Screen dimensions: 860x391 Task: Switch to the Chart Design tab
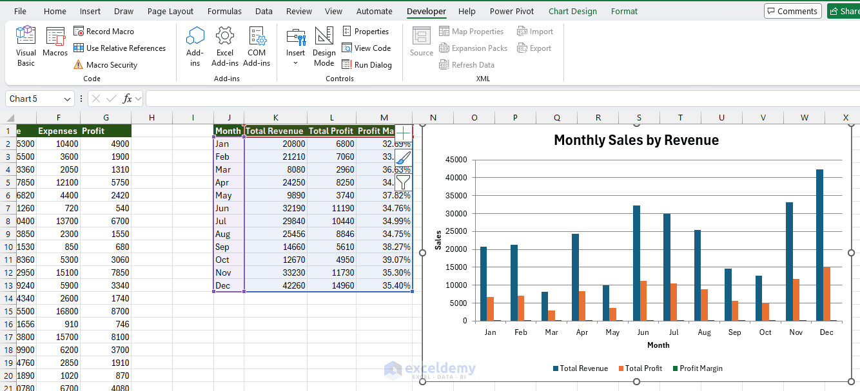coord(572,11)
